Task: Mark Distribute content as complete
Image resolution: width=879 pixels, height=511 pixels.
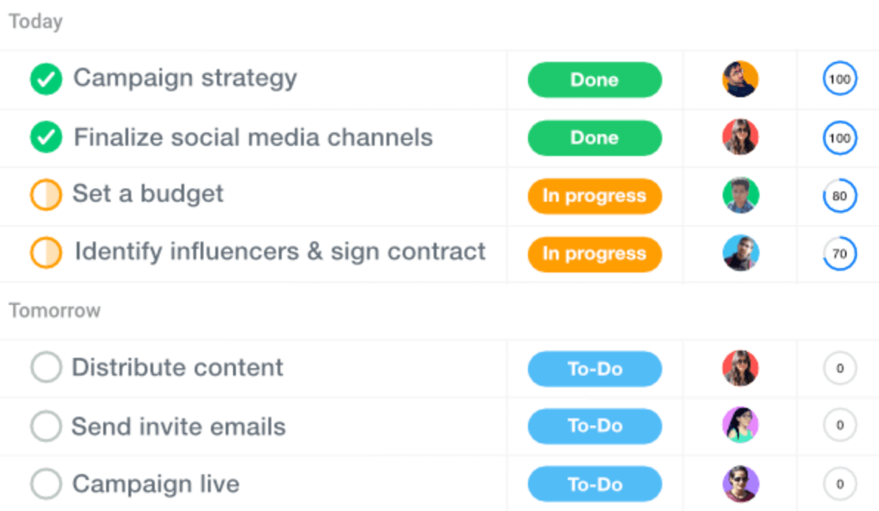Action: pyautogui.click(x=46, y=367)
